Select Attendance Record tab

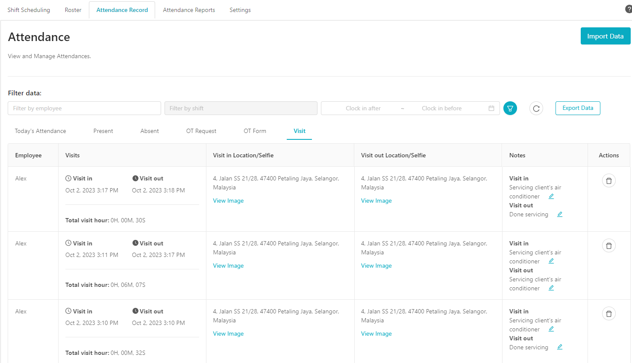122,10
